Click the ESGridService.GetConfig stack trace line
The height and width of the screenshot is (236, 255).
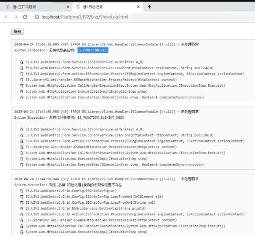pos(81,208)
